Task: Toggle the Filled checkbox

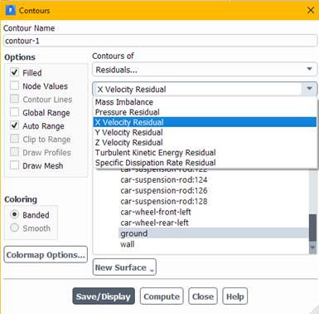Action: coord(14,72)
